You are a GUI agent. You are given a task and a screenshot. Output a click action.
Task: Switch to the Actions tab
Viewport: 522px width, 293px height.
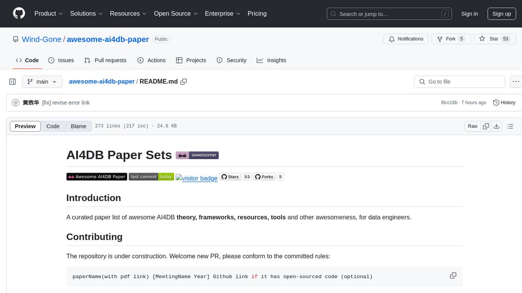[x=152, y=60]
